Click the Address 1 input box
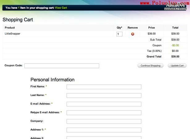This screenshot has height=139, width=190. 104,130
